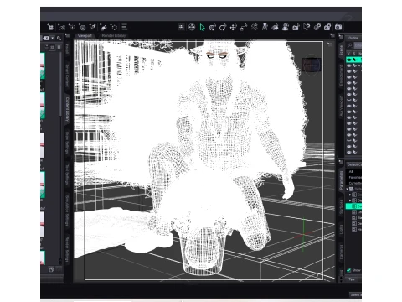The width and height of the screenshot is (402, 302).
Task: Open the Tips tab at the Parameters pane bottom
Action: pos(352,279)
